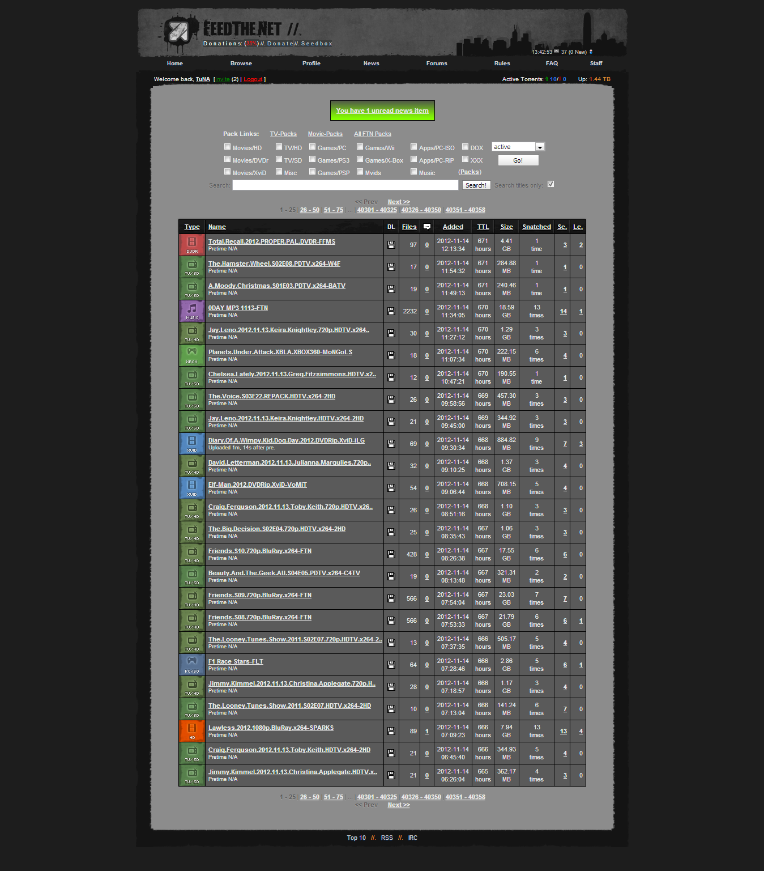Open the Donate link in header
Viewport: 764px width, 871px height.
[x=280, y=44]
